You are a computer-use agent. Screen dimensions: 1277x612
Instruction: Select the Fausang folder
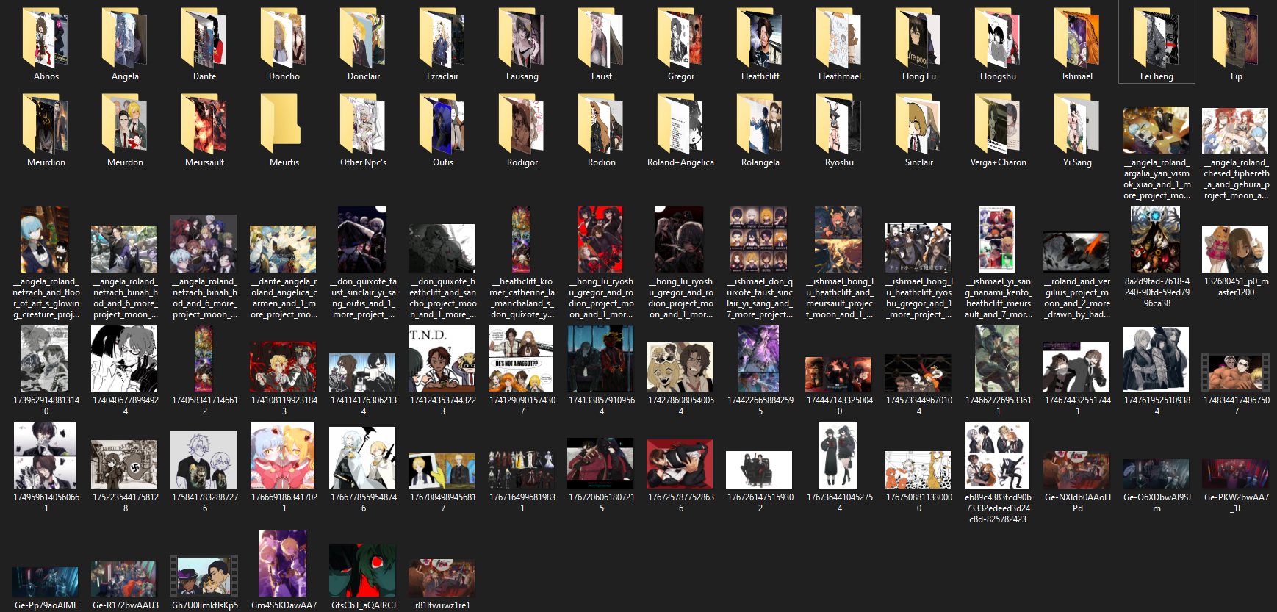522,38
